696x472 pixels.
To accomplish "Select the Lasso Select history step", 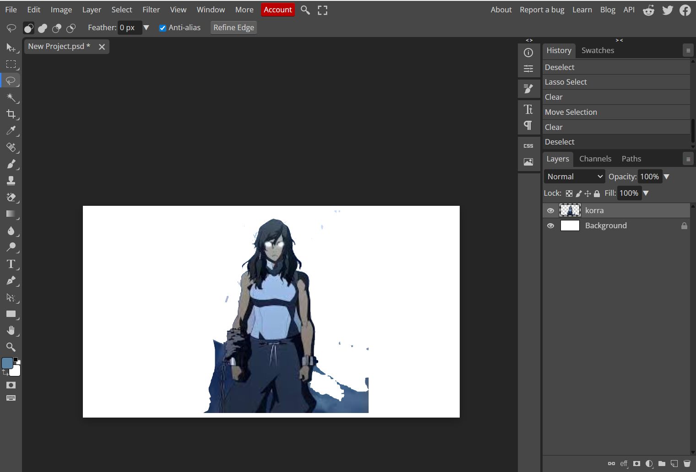I will tap(566, 82).
